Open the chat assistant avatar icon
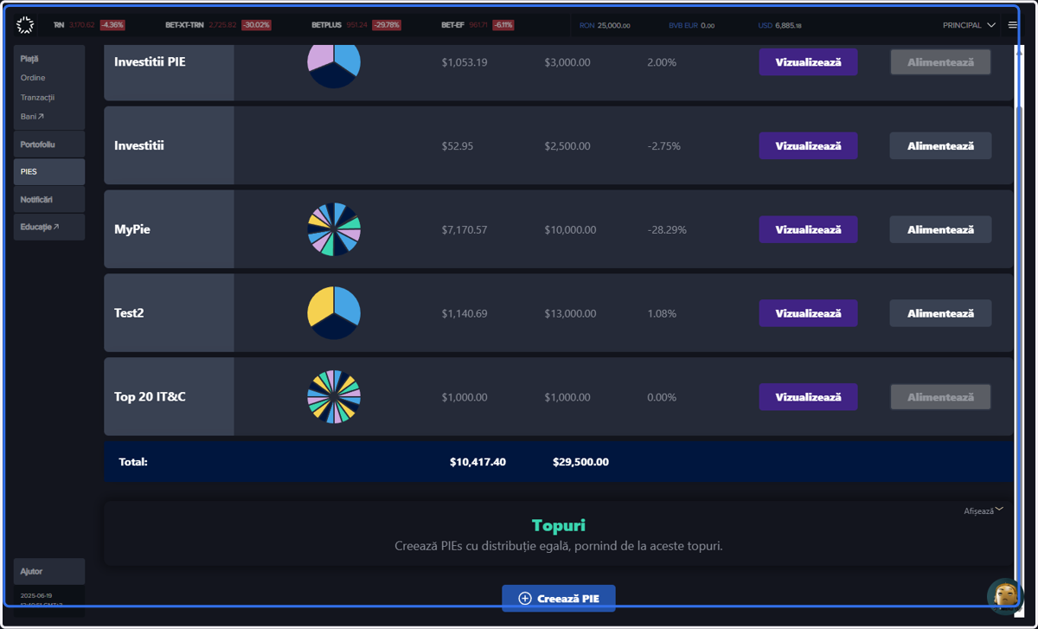The image size is (1038, 629). click(1005, 596)
